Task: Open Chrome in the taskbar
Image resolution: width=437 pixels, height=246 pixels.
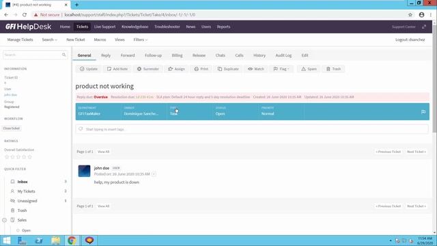Action: 72,241
